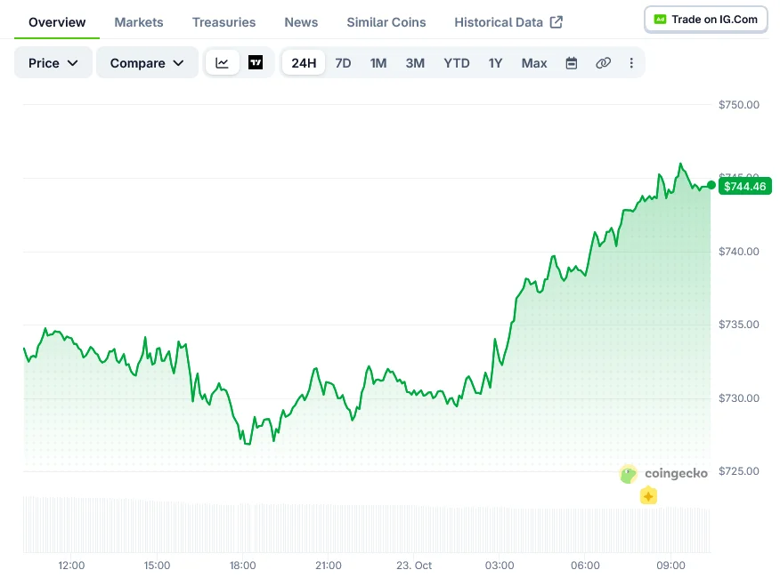Open the three-dot more options menu
Screen dimensions: 780x578
coord(631,63)
